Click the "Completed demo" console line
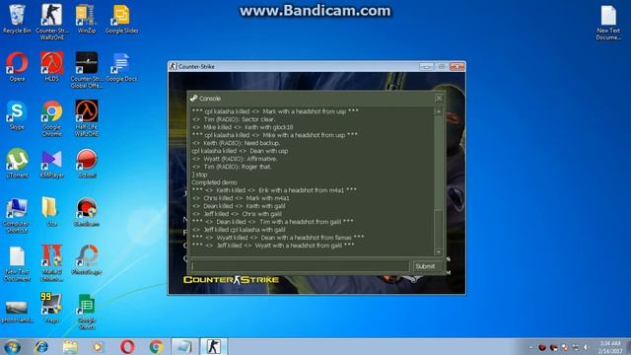Screen dimensions: 631x355 tap(215, 182)
